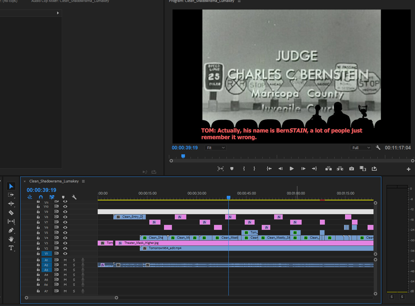This screenshot has height=306, width=415.
Task: Export a frame with the camera icon
Action: [x=351, y=169]
